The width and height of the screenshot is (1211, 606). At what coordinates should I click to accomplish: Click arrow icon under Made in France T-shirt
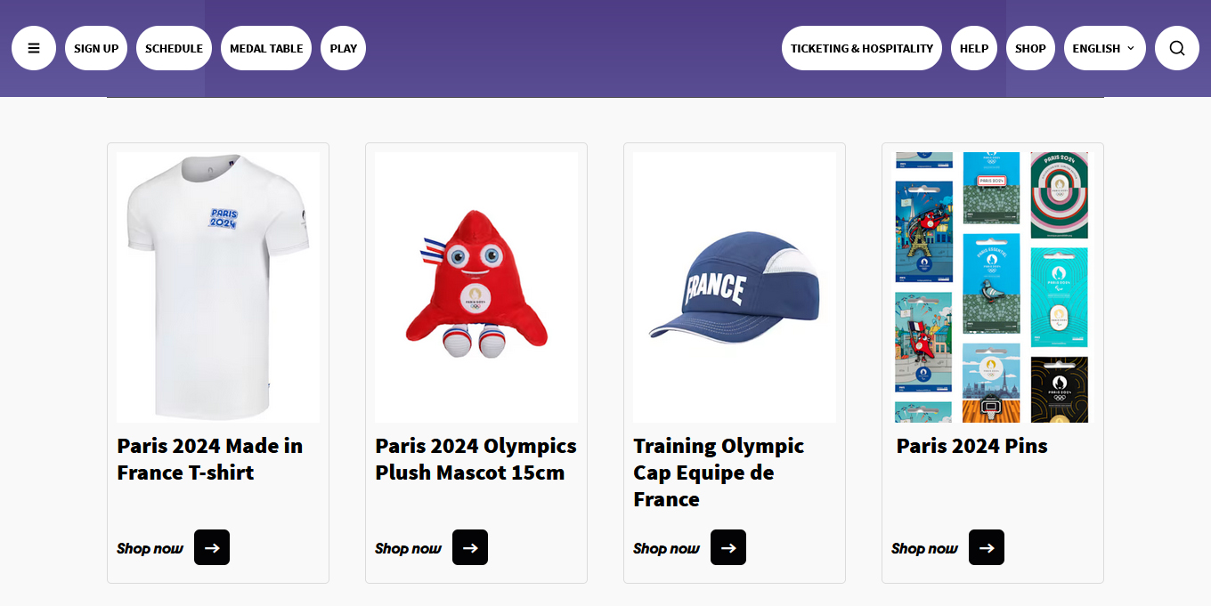click(212, 547)
